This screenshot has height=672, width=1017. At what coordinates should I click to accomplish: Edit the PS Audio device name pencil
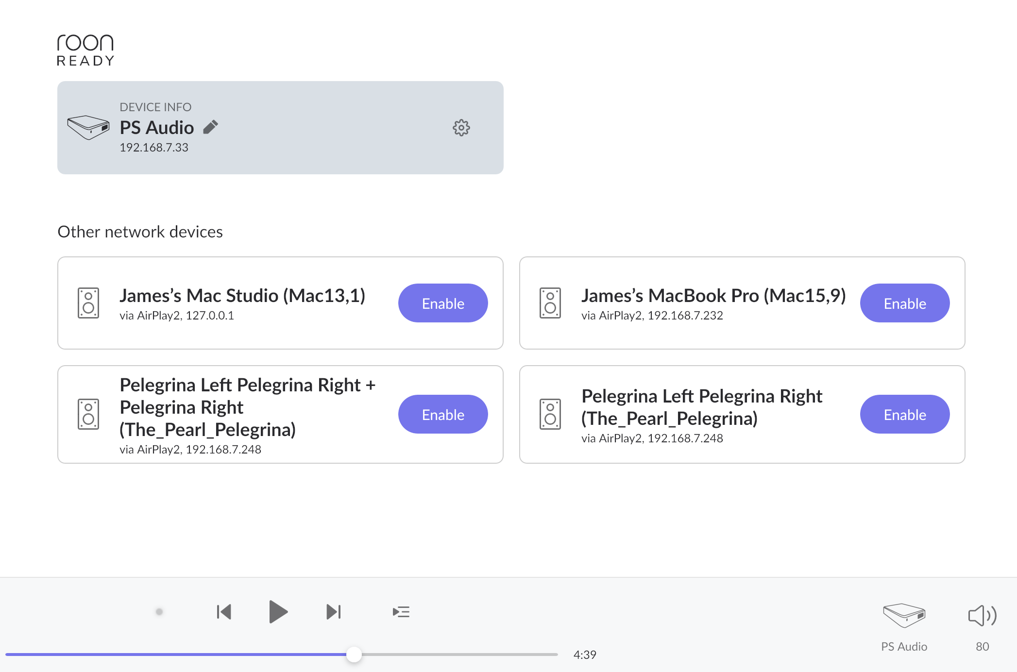pos(210,127)
